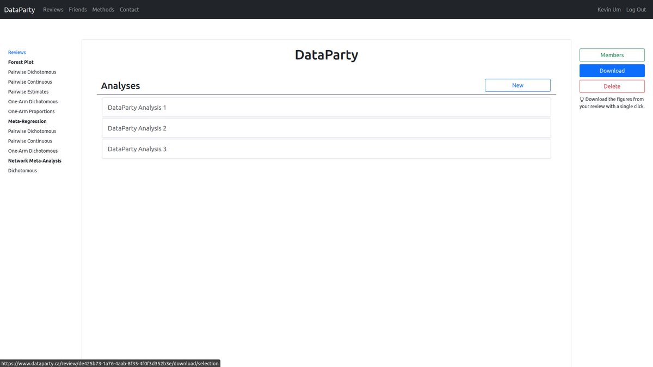653x367 pixels.
Task: Click the red Delete button
Action: tap(612, 86)
